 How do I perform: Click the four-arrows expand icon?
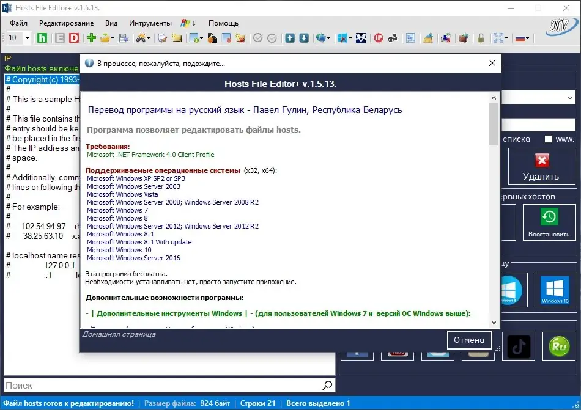(x=498, y=38)
